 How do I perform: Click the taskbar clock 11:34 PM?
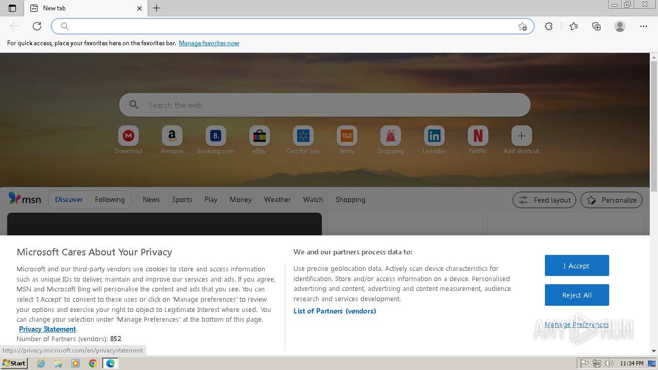point(632,363)
